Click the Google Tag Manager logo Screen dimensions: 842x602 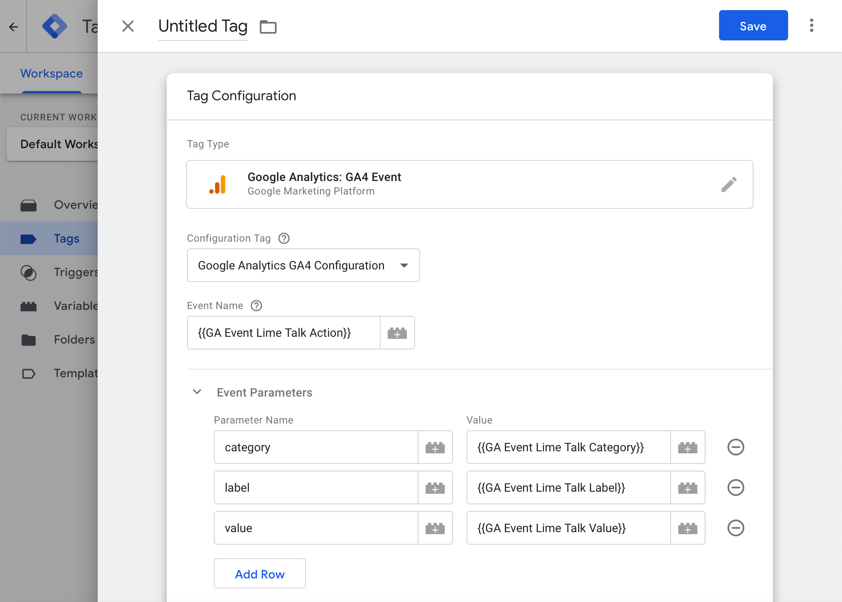tap(54, 26)
